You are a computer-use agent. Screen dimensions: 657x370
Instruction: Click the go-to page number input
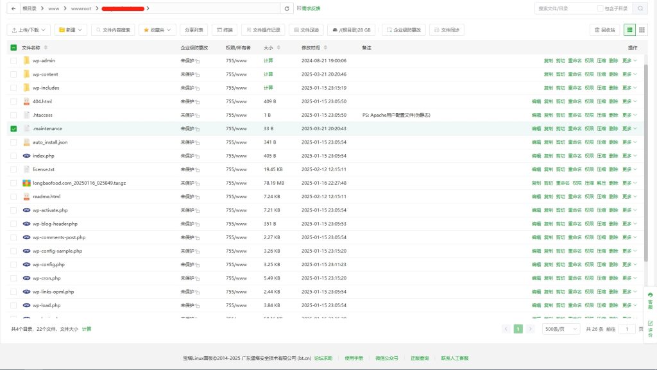(x=627, y=329)
